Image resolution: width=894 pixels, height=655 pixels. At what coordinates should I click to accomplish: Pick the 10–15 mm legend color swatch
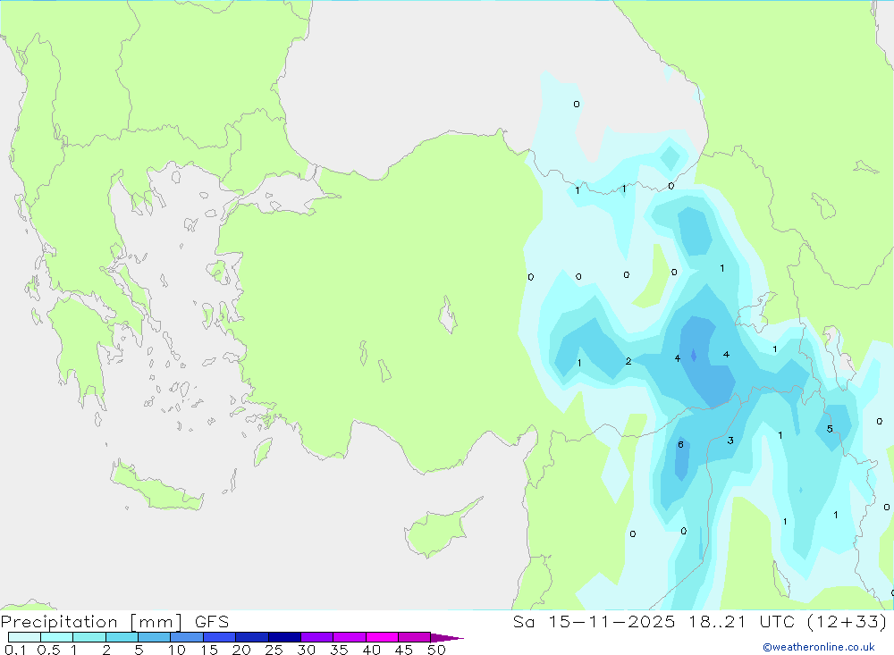[x=187, y=637]
